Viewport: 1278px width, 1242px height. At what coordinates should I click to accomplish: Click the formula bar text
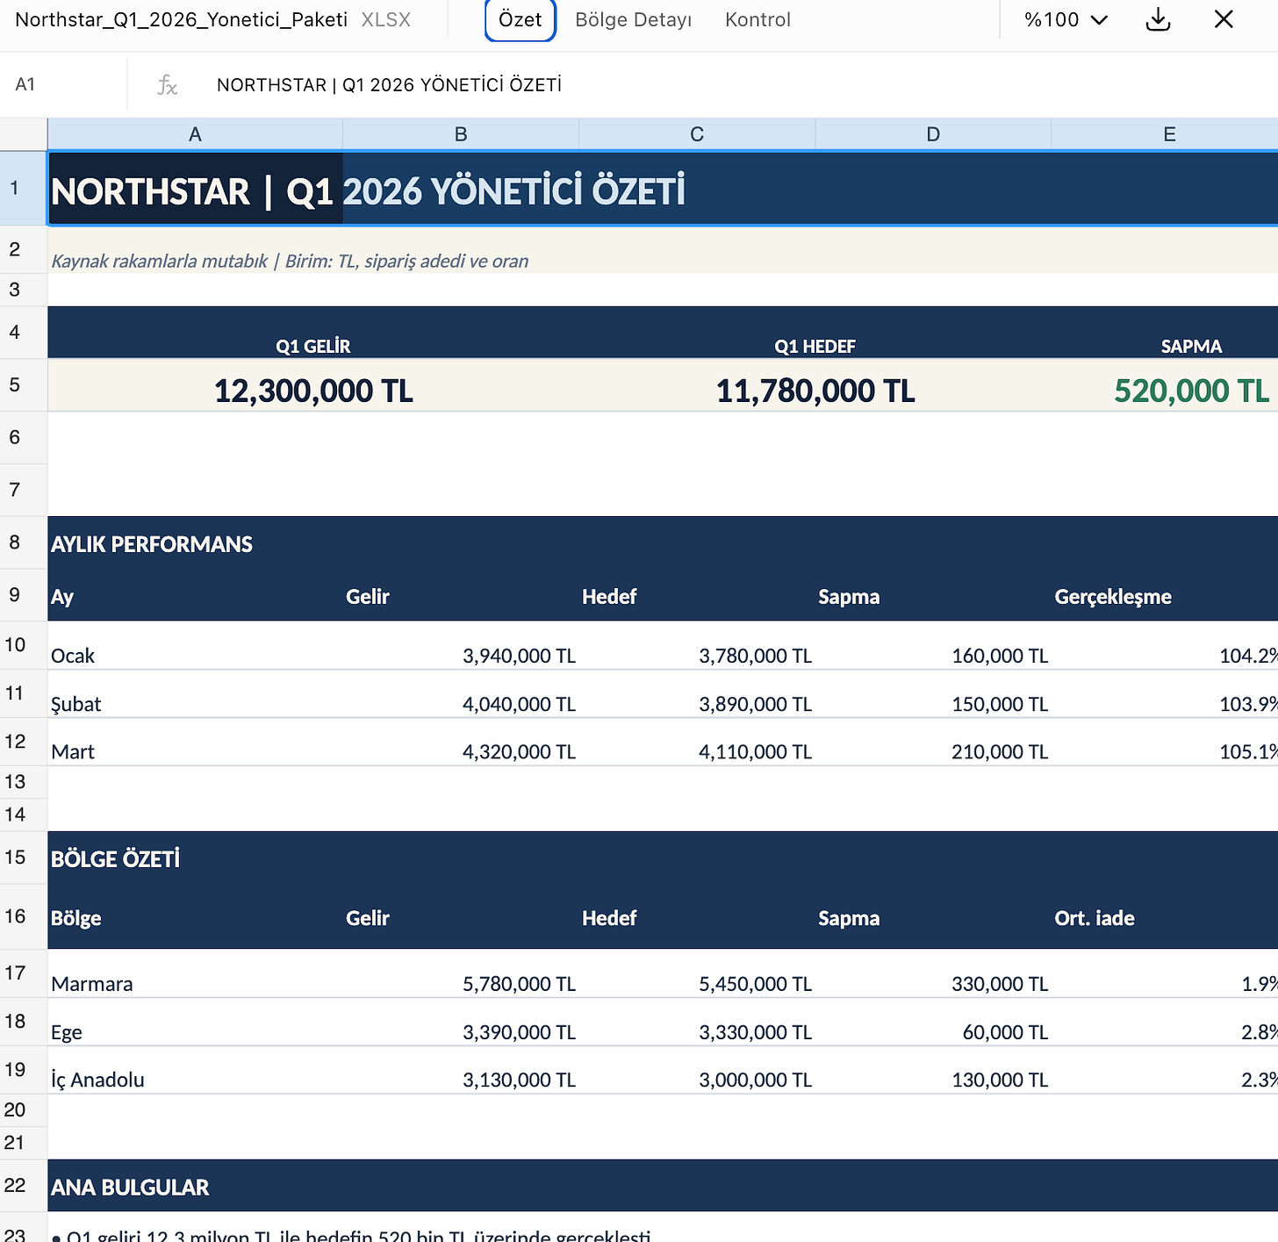pos(389,85)
